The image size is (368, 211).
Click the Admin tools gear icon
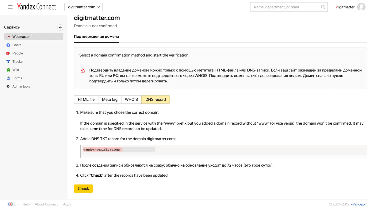pos(8,86)
